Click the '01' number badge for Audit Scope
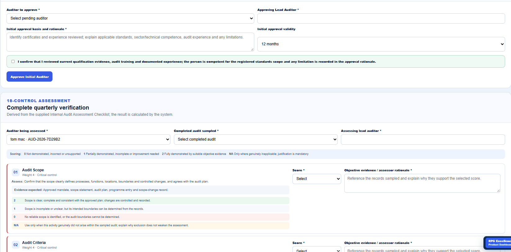 click(16, 172)
